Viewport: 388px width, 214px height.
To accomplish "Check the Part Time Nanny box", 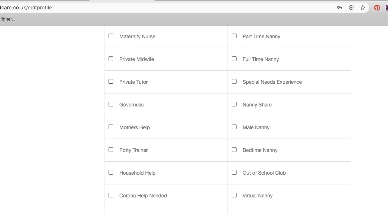I will tap(234, 36).
